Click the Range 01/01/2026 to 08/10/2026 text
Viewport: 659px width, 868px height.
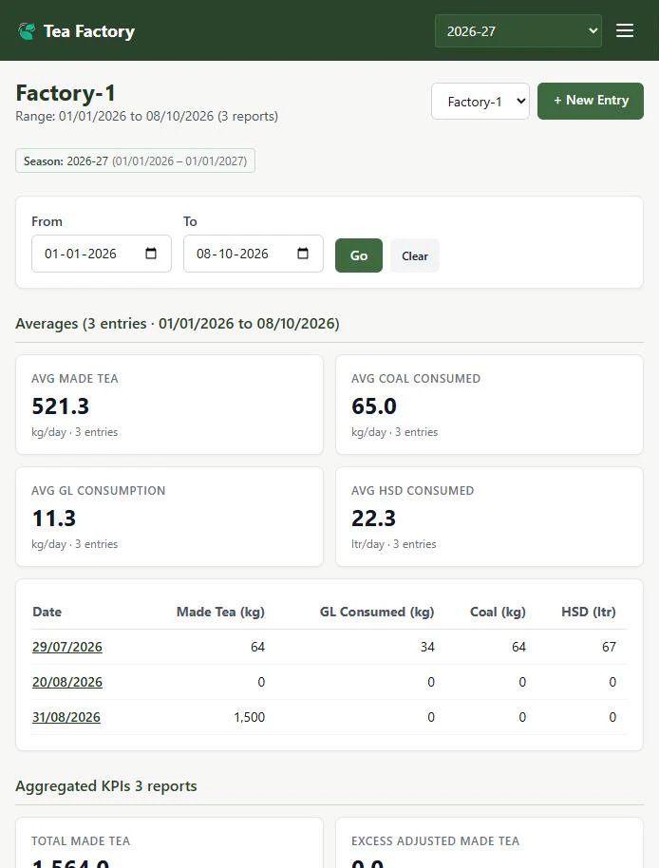coord(146,116)
